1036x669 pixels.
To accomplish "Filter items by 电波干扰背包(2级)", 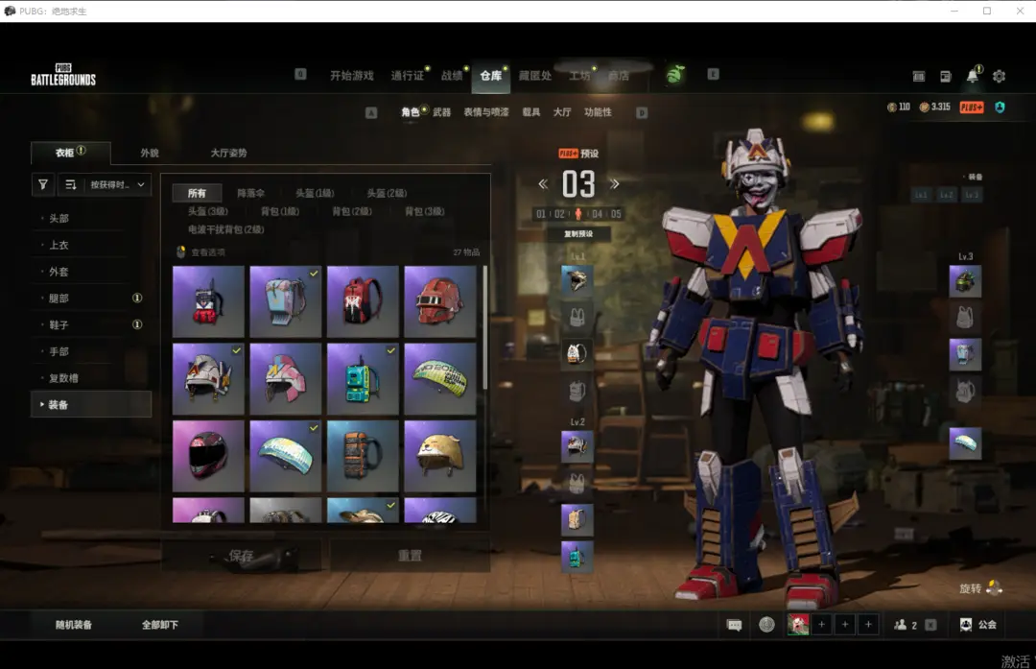I will click(x=226, y=229).
